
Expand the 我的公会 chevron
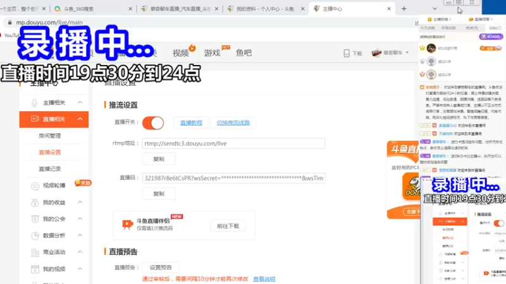coord(80,219)
